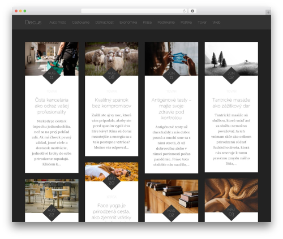Open the sheep photo thumbnail

112,58
